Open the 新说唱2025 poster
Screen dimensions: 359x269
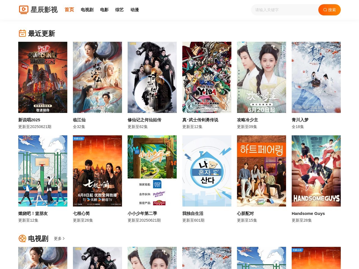pyautogui.click(x=43, y=77)
